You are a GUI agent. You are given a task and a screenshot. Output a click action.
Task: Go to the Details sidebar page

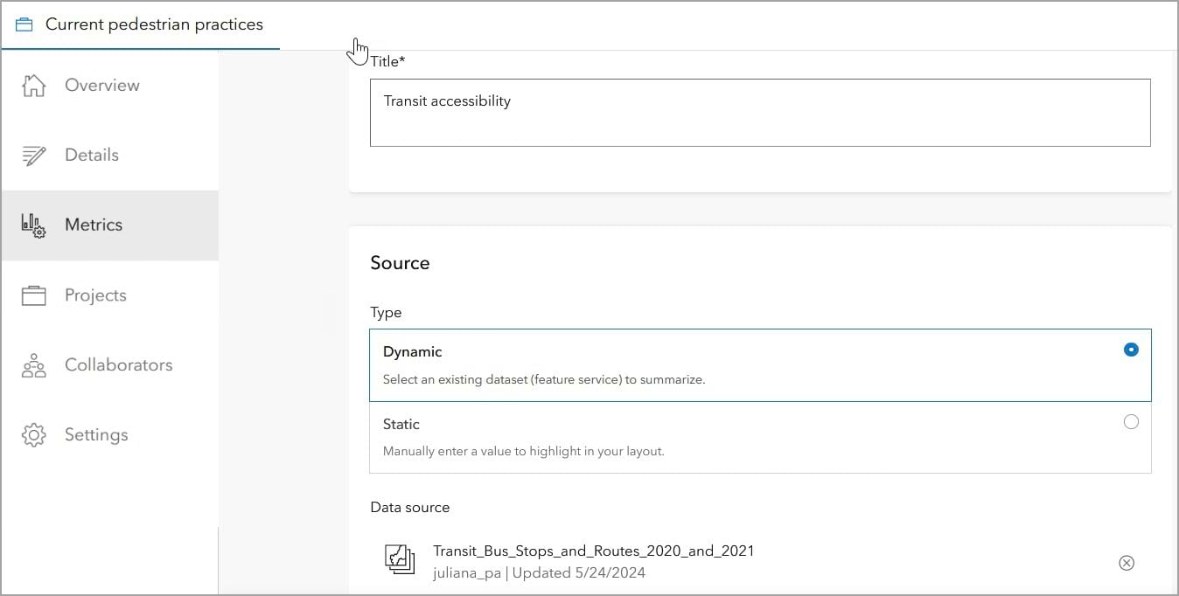(92, 156)
